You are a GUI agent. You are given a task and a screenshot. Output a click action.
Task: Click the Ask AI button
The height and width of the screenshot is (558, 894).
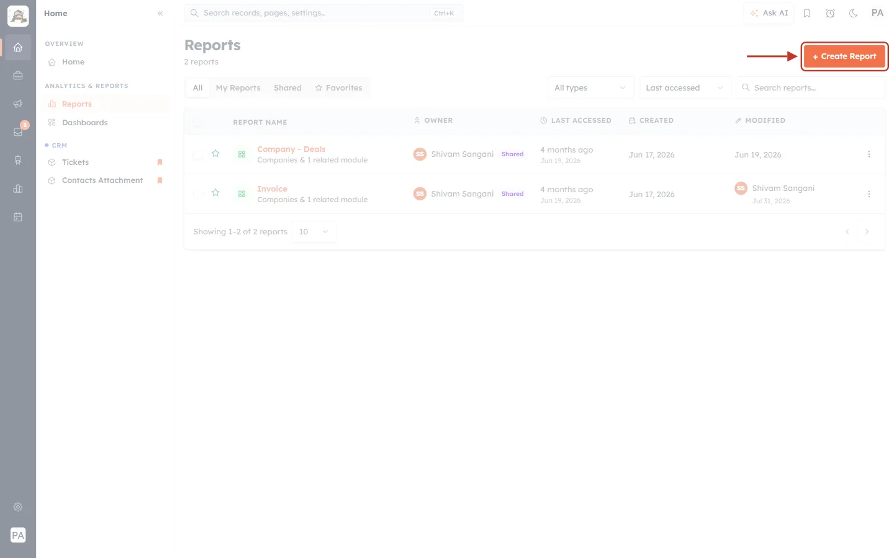point(769,13)
